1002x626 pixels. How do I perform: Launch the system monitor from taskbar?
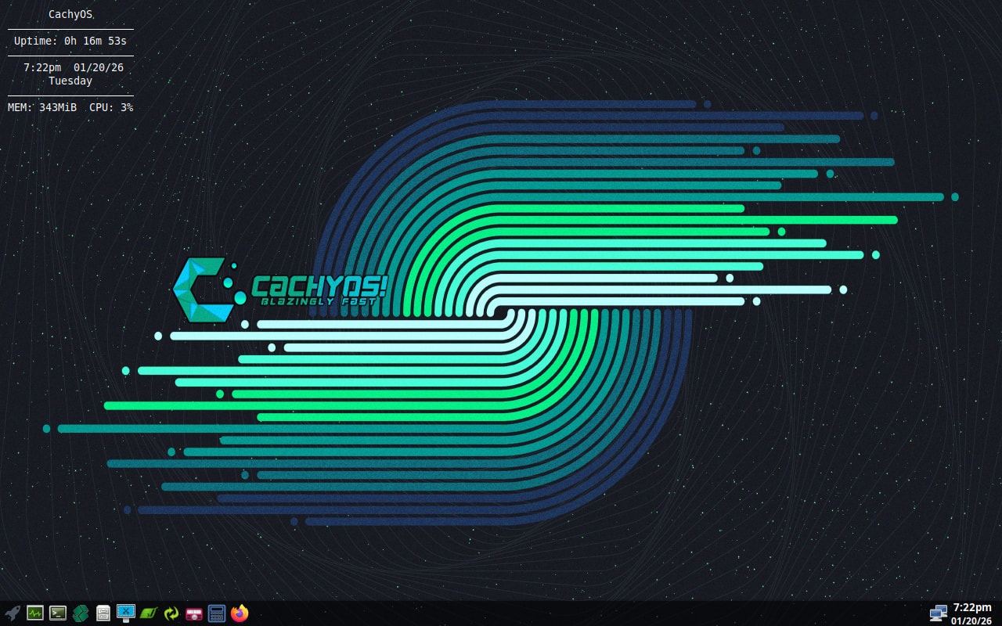click(35, 613)
